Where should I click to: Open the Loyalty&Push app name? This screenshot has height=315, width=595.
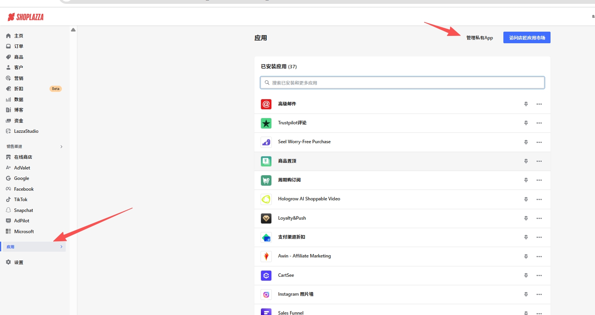[x=292, y=218]
